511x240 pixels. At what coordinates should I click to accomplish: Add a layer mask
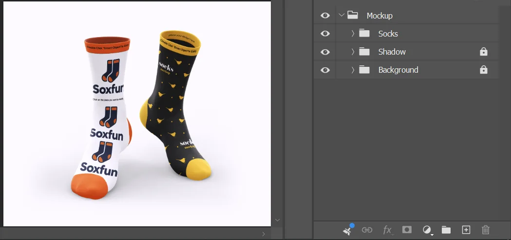pos(407,230)
